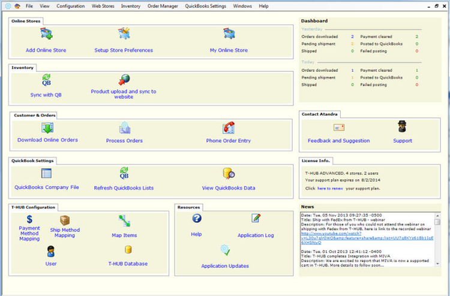Click the Add Online Store cart icon
450x296 pixels.
[x=46, y=34]
